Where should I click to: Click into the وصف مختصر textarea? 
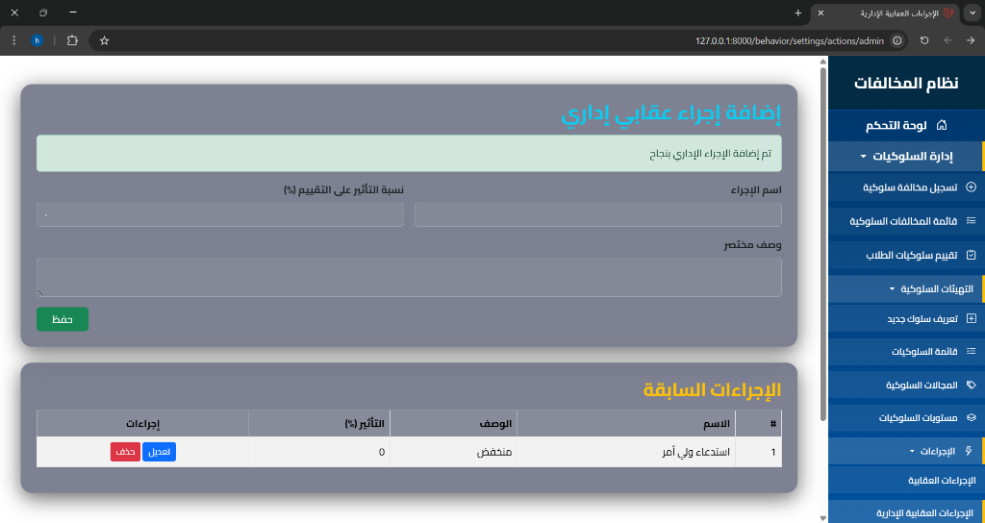(409, 277)
